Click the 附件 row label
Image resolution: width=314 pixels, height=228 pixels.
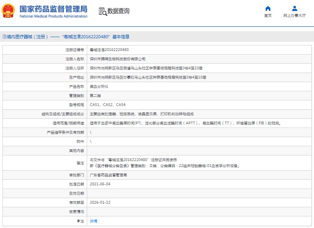click(80, 142)
